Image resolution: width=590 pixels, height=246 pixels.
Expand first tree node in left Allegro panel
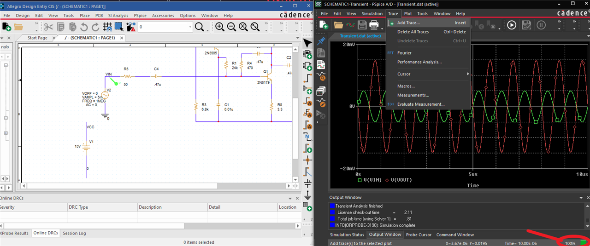click(x=6, y=65)
